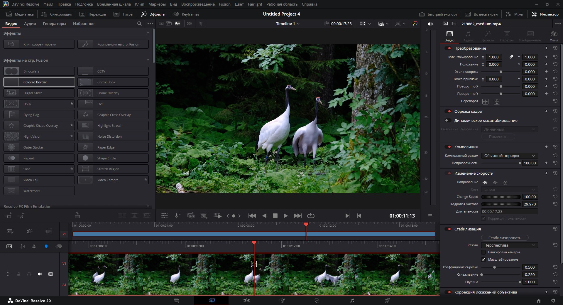The height and width of the screenshot is (305, 563).
Task: Click the Стабилизировать button
Action: point(505,238)
